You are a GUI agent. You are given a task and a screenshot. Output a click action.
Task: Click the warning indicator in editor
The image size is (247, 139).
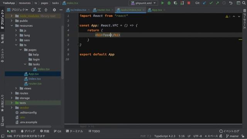click(228, 16)
